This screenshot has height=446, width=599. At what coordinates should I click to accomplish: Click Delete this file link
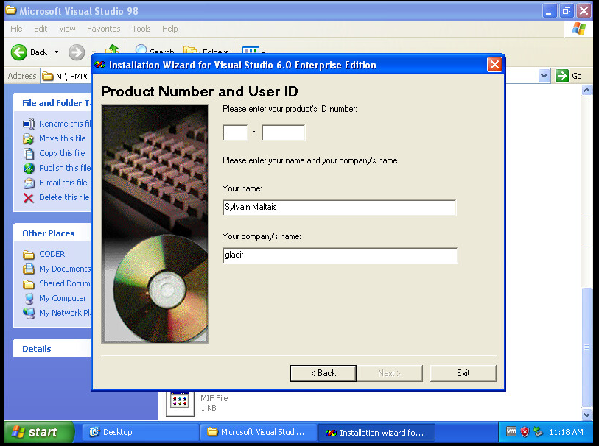[64, 197]
